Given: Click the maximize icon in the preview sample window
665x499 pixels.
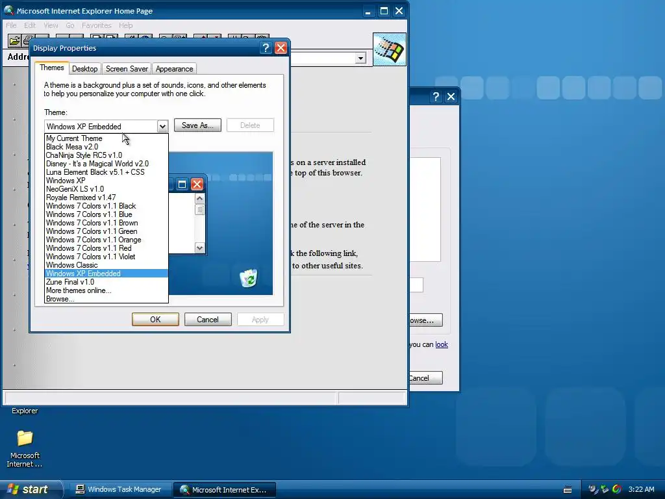Looking at the screenshot, I should click(182, 184).
